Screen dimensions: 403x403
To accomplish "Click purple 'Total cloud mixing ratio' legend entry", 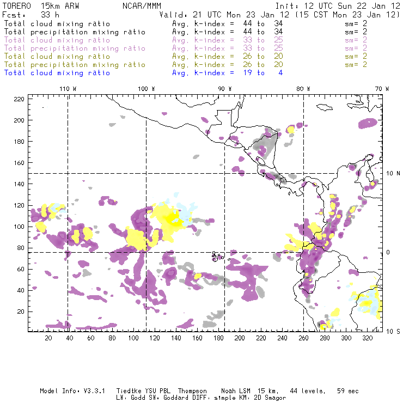I will (57, 40).
